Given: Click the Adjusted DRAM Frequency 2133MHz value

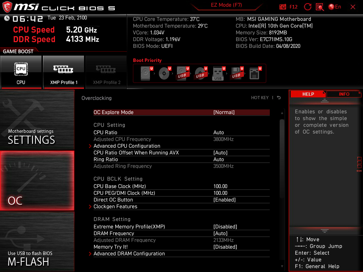Looking at the screenshot, I should click(x=223, y=240).
